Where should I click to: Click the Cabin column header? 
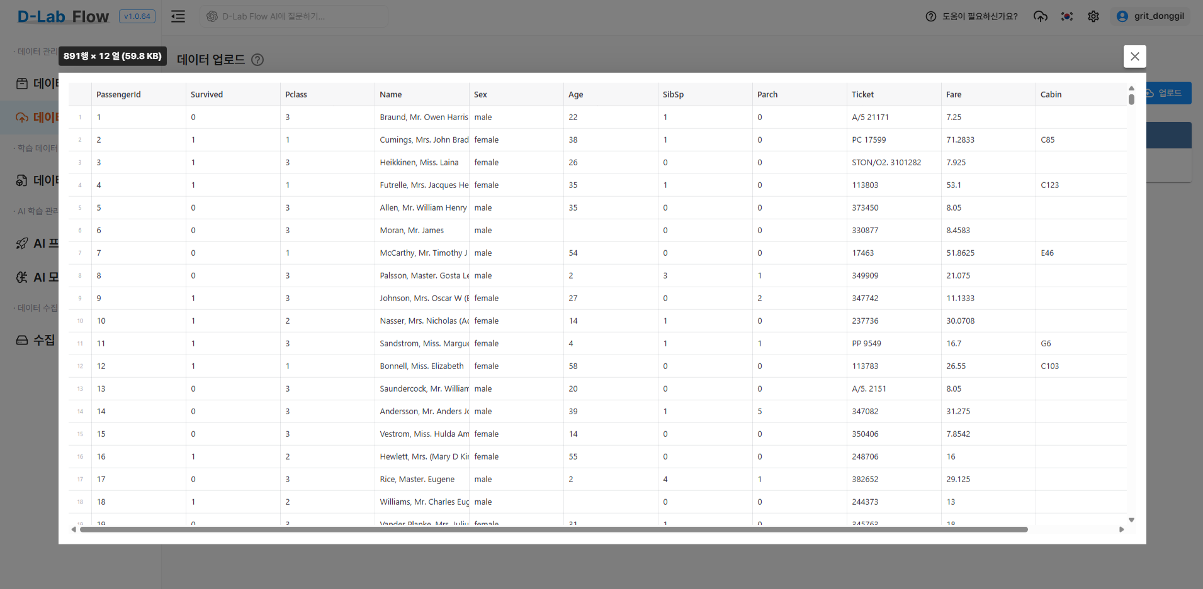(1051, 94)
